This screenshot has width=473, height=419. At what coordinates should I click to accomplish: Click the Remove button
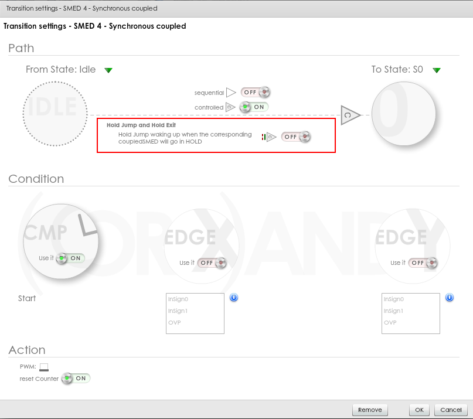[x=370, y=410]
